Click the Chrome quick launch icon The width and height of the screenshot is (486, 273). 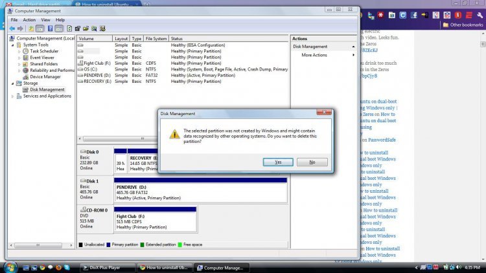pos(43,267)
